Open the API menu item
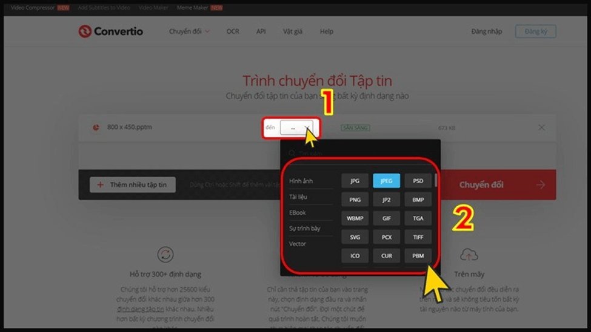 [x=261, y=31]
